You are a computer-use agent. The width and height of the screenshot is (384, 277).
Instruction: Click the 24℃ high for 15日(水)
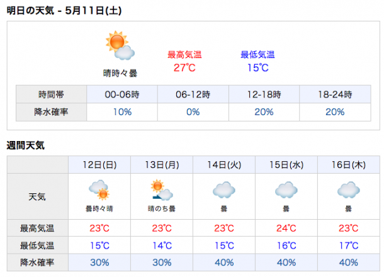pyautogui.click(x=286, y=229)
